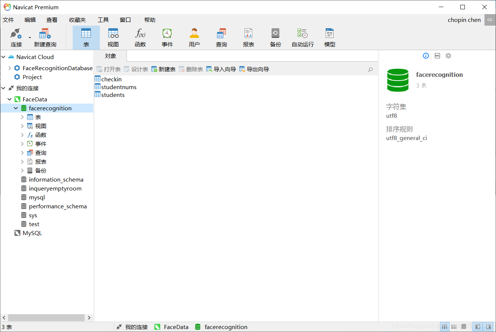496x332 pixels.
Task: Open the 窗口 menu
Action: click(x=125, y=20)
